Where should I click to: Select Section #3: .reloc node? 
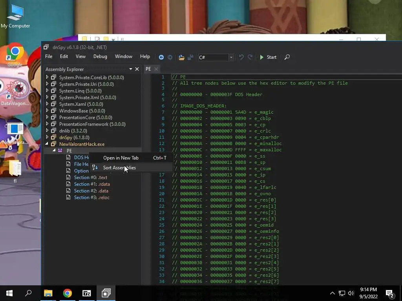click(92, 198)
